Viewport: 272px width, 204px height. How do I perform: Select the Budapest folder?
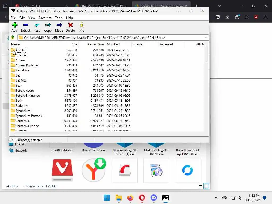click(22, 105)
